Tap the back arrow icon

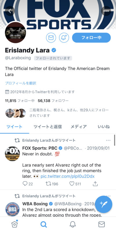10,11
